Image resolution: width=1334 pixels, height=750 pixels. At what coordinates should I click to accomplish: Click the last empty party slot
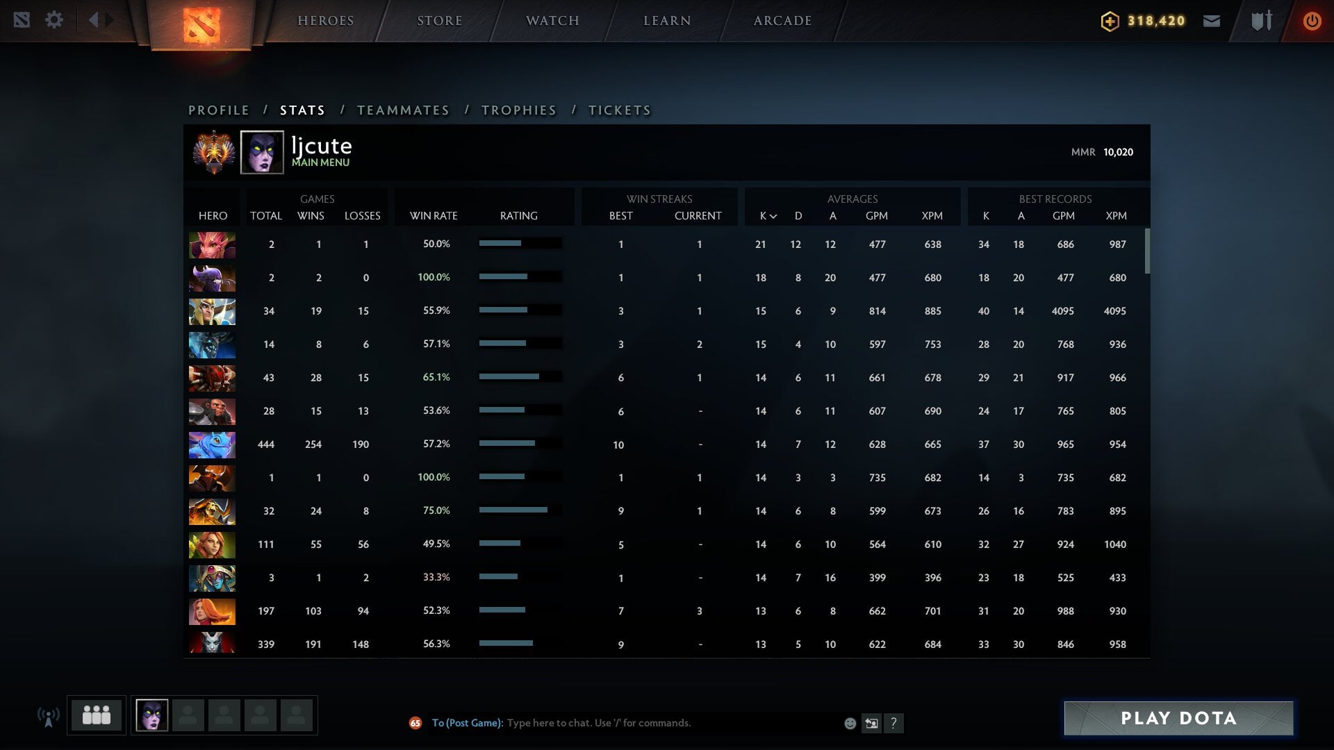(x=296, y=715)
